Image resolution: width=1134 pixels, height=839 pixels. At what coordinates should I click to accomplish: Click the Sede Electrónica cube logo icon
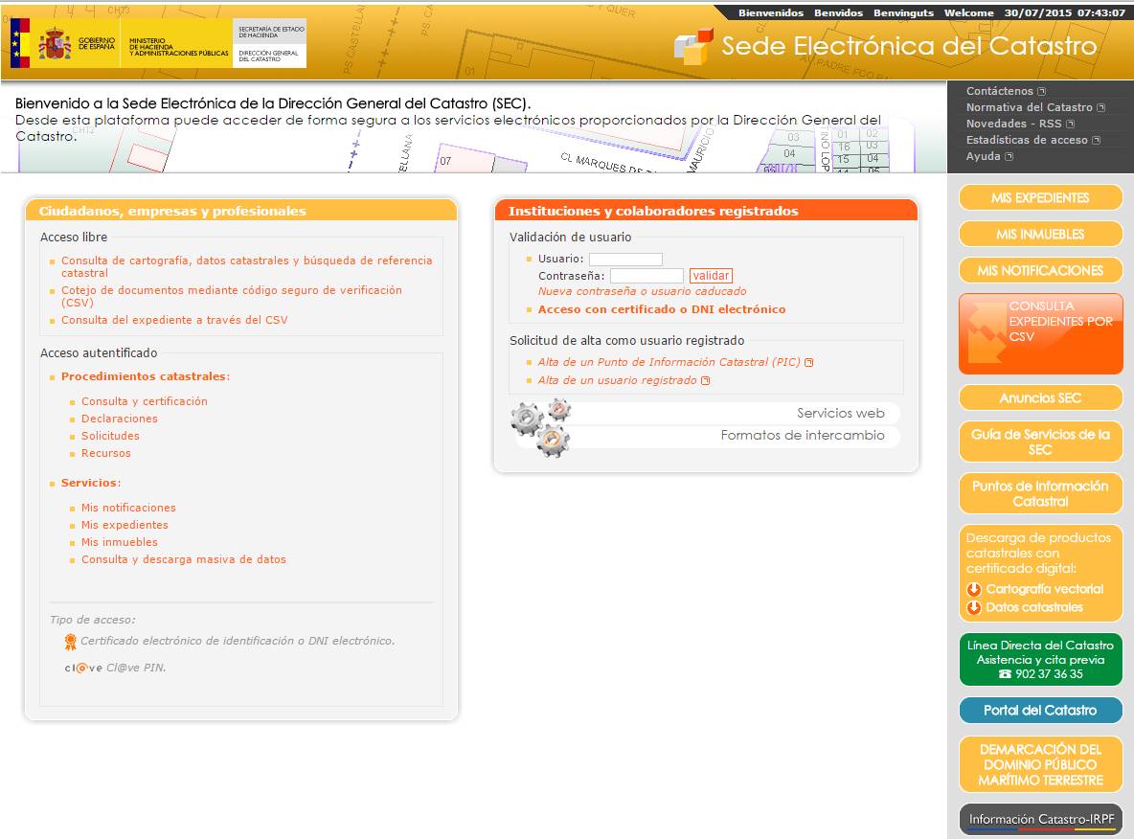[693, 46]
